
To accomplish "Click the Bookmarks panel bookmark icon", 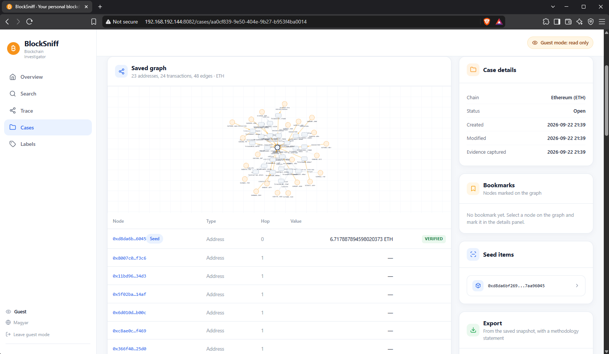I will (473, 189).
